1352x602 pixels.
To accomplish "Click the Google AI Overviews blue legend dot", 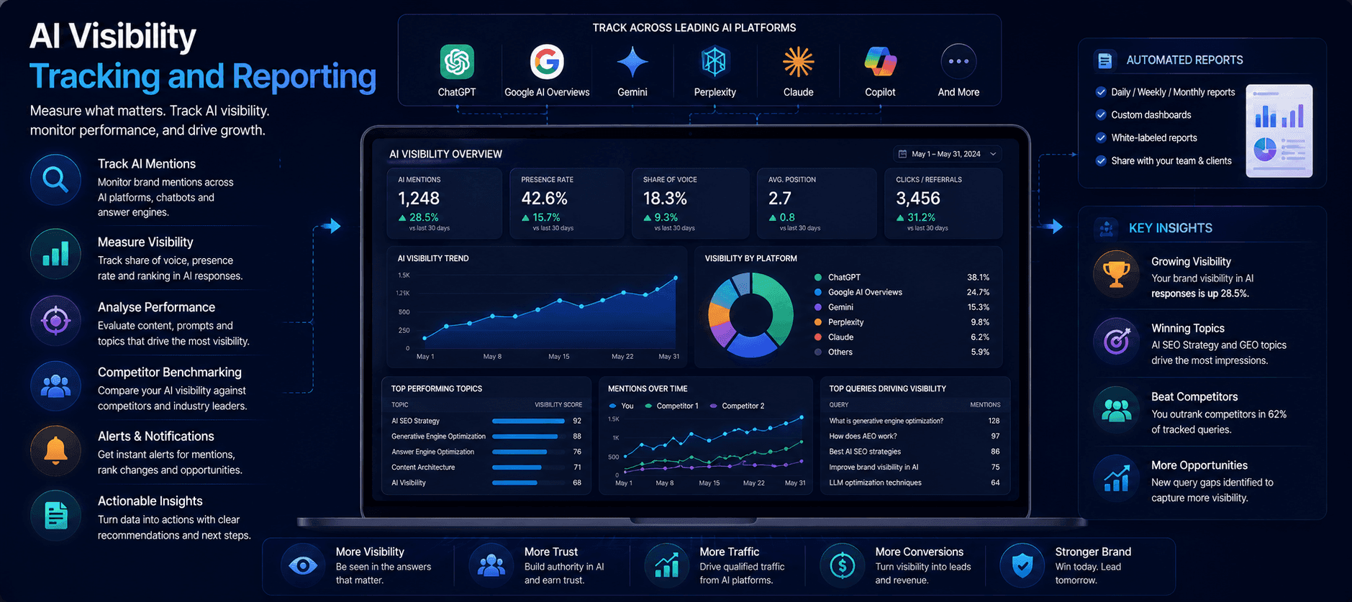I will [818, 293].
